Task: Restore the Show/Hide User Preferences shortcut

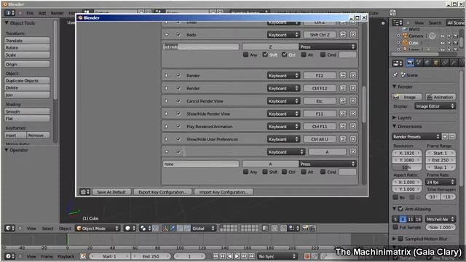Action: [343, 139]
